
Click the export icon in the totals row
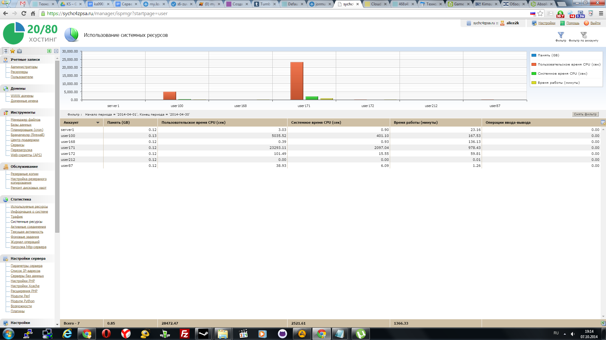603,323
